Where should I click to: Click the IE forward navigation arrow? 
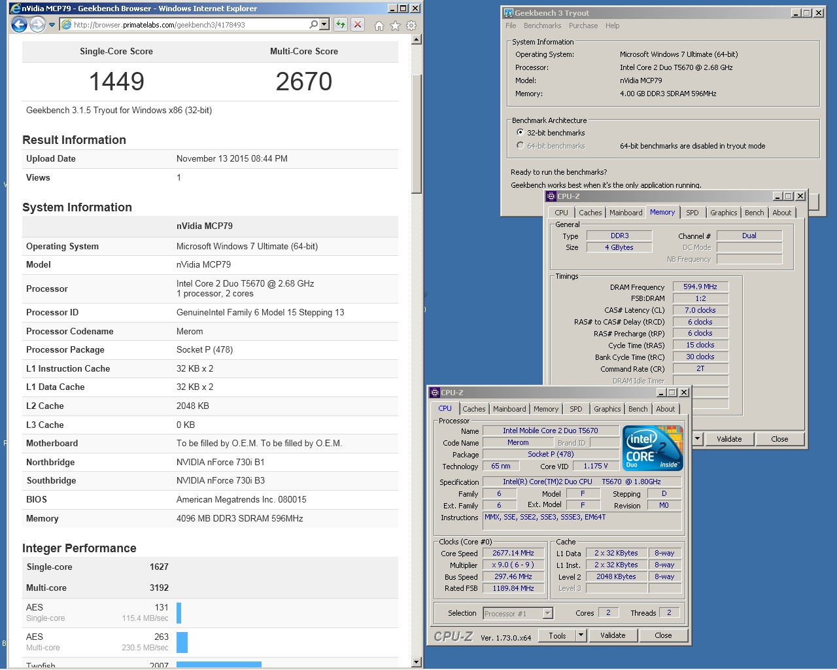coord(37,25)
